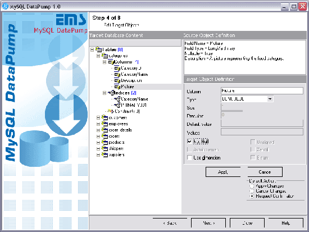Click the order_details table icon

click(x=104, y=130)
